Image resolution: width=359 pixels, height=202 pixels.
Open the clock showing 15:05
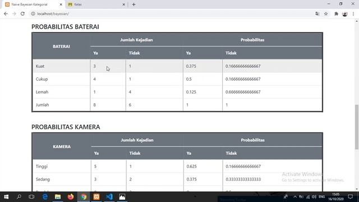point(335,197)
